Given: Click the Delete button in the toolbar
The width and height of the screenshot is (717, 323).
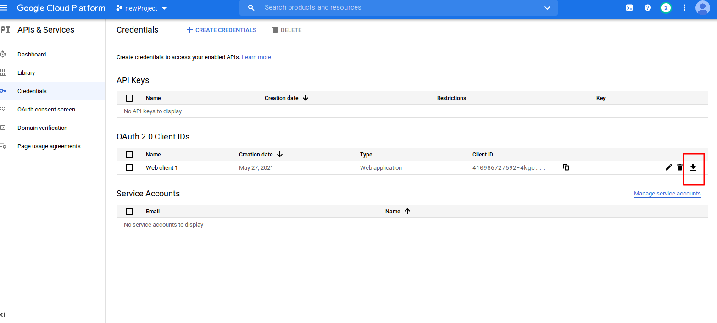Looking at the screenshot, I should click(287, 30).
